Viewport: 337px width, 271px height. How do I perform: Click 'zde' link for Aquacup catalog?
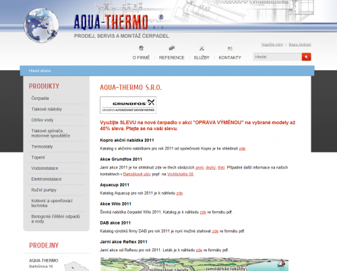click(x=179, y=193)
